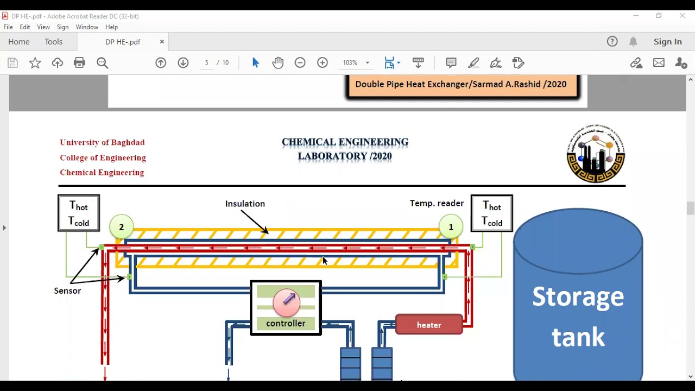The height and width of the screenshot is (391, 695).
Task: Add a comment with the sticky note icon
Action: click(451, 63)
